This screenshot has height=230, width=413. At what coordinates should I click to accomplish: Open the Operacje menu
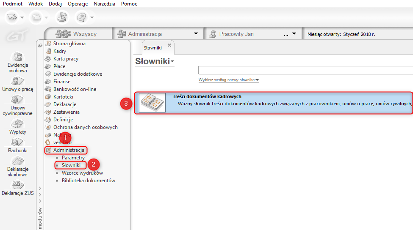point(78,4)
